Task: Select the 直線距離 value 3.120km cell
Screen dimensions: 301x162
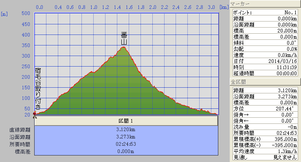Action: (x=126, y=130)
